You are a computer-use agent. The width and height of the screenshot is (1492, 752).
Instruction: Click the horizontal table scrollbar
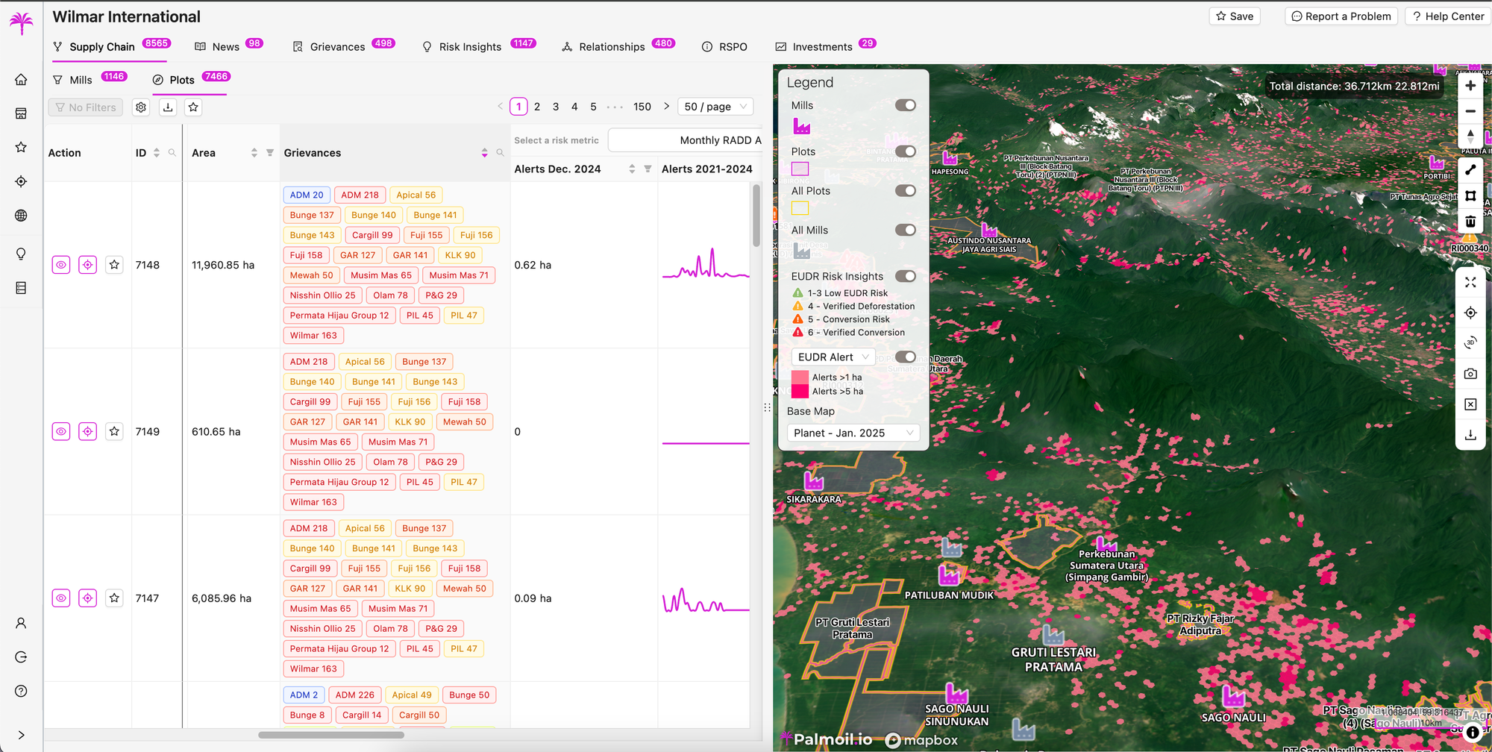pos(331,735)
